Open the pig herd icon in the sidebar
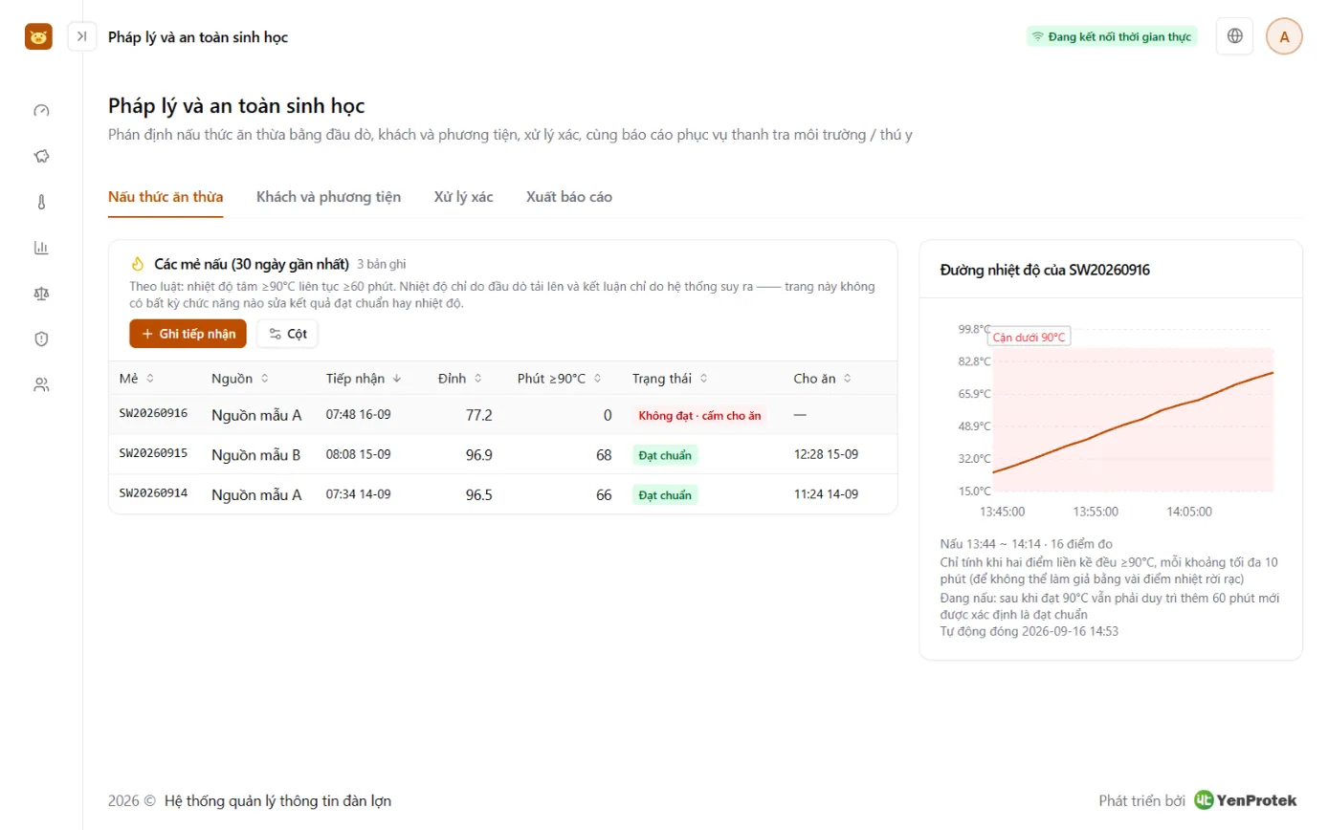The image size is (1328, 830). coord(41,156)
